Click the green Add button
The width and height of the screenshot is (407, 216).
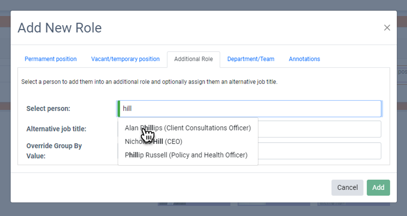(x=378, y=188)
